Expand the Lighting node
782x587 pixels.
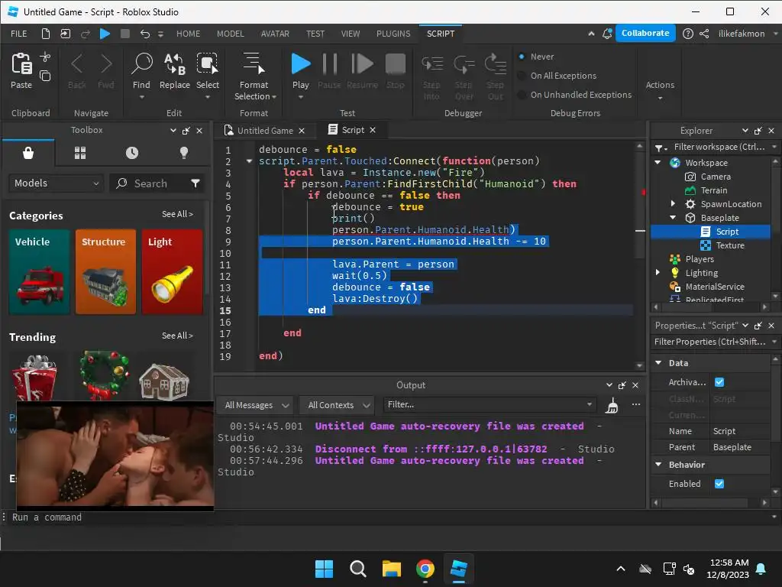tap(658, 273)
